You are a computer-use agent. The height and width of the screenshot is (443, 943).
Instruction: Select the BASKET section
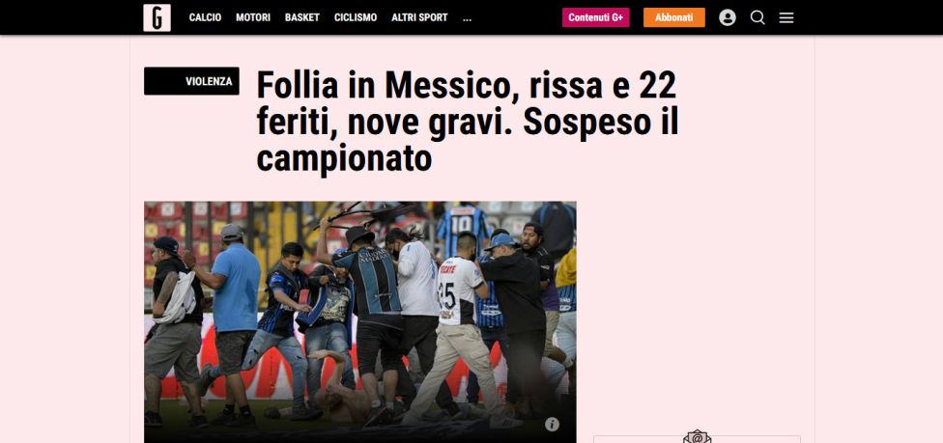(x=302, y=17)
